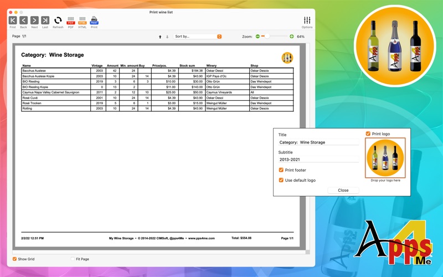Export the list as PDF
Screen dimensions: 443x277
click(x=71, y=20)
